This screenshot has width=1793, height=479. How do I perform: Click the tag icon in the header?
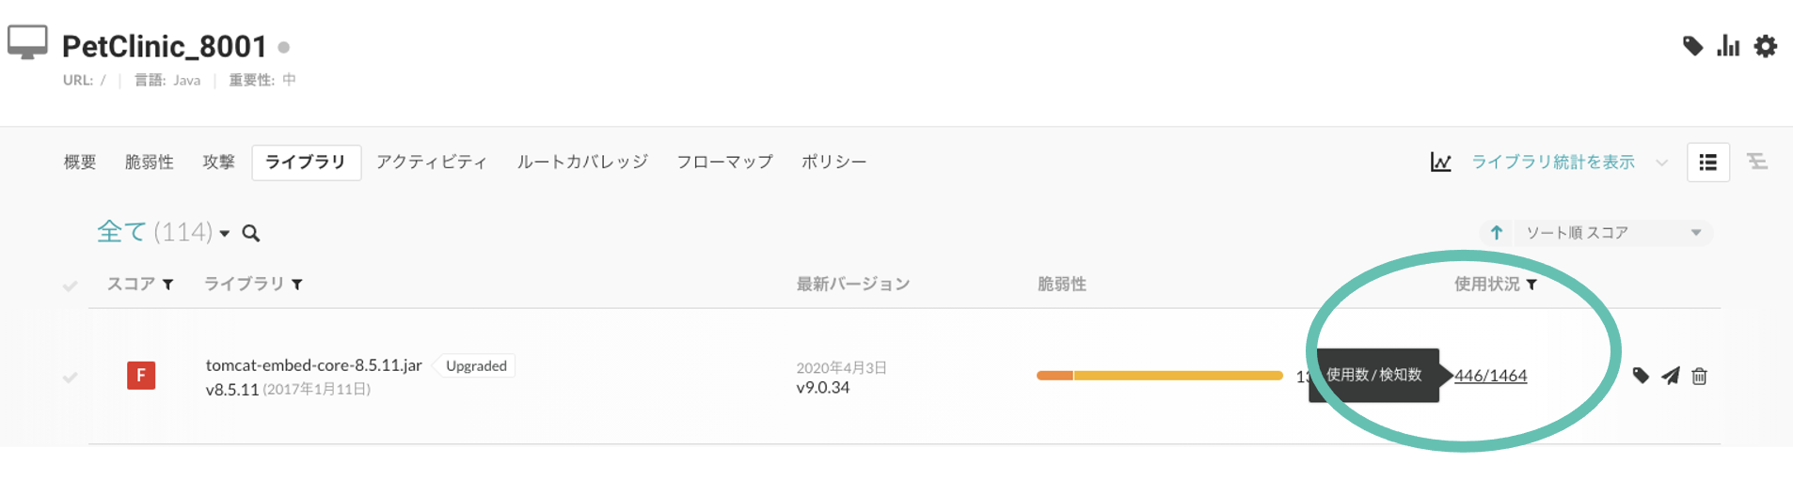pyautogui.click(x=1692, y=46)
